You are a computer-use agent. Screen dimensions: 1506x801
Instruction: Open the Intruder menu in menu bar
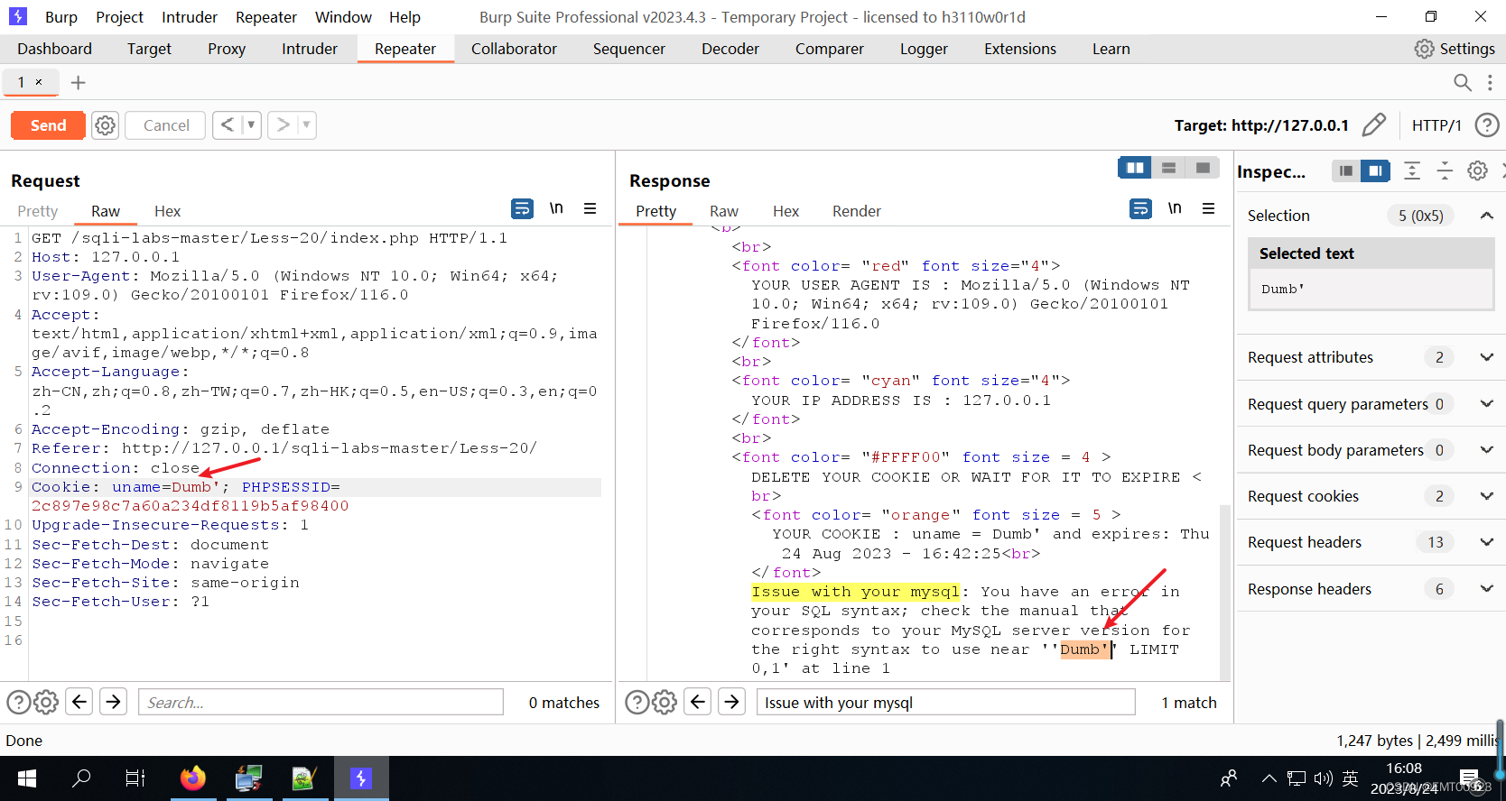190,17
